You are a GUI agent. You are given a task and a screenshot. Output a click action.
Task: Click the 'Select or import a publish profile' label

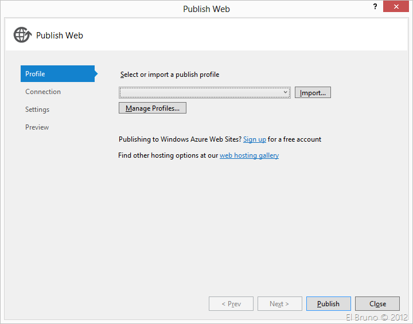coord(170,75)
